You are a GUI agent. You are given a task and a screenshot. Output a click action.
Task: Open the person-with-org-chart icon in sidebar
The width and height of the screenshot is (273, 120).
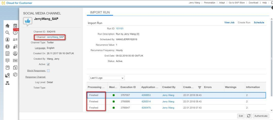pyautogui.click(x=15, y=46)
